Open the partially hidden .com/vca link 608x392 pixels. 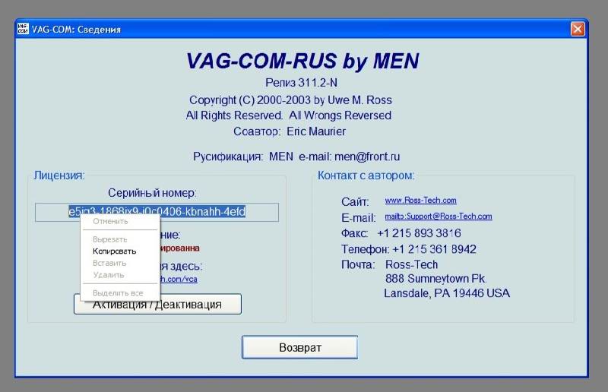click(179, 279)
